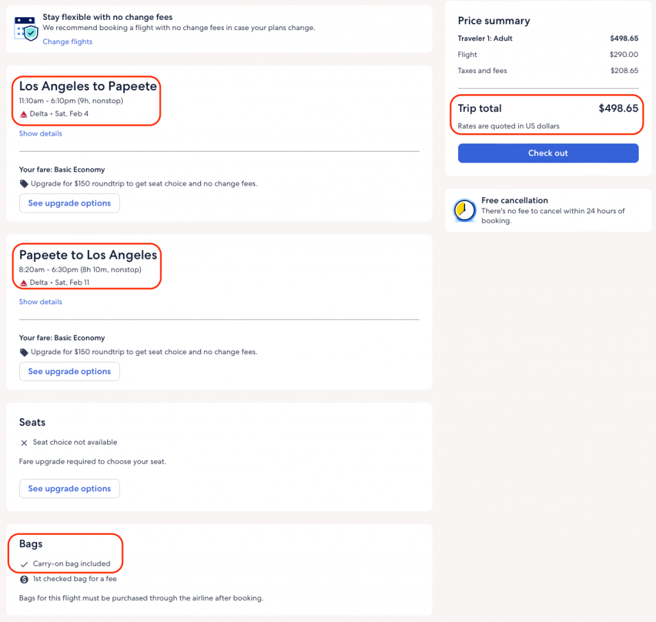
Task: Expand Show details for Los Angeles to Papeete
Action: tap(40, 134)
